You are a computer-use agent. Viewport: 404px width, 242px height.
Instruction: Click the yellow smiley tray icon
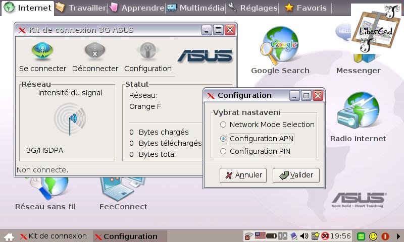373,236
